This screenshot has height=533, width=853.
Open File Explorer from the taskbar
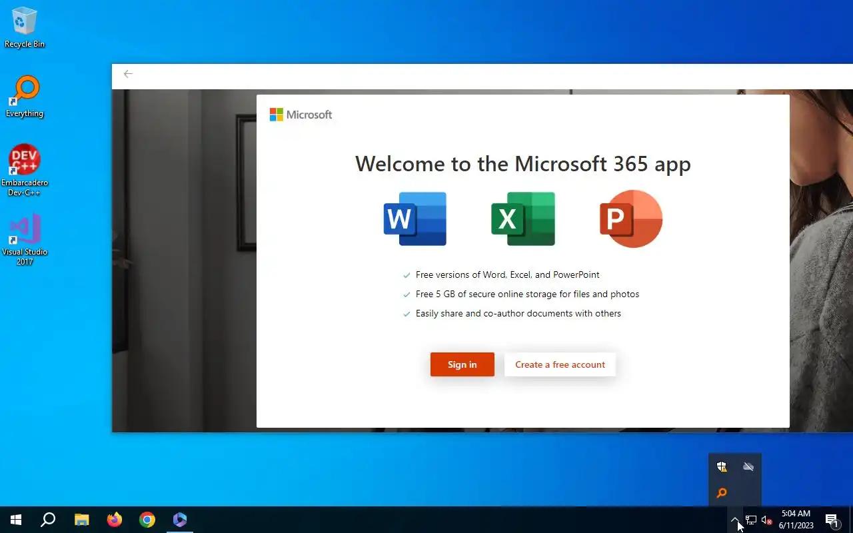pyautogui.click(x=81, y=520)
